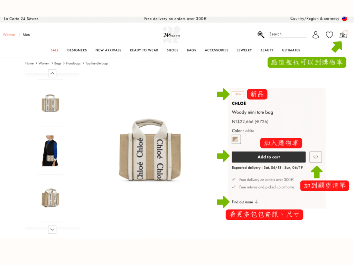Add bag to wishlist heart button

pos(315,157)
